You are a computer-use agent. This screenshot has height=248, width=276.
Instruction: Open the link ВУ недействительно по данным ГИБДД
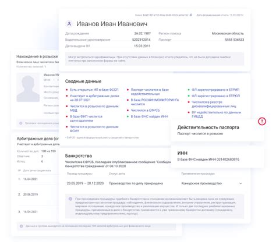[216, 114]
